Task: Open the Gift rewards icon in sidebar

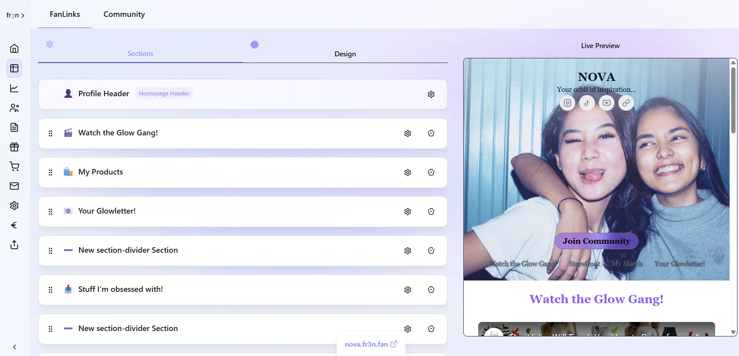Action: pos(14,147)
